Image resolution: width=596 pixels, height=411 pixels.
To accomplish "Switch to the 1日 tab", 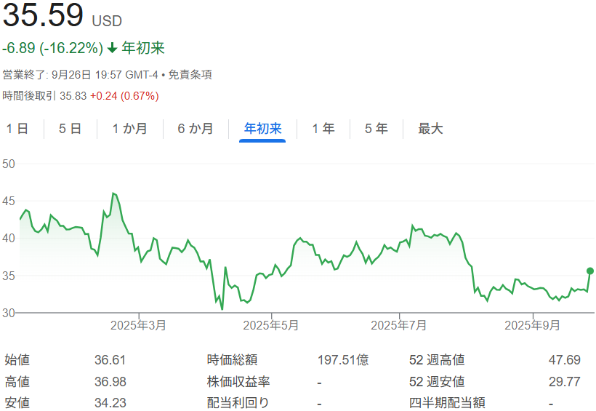I will point(17,129).
